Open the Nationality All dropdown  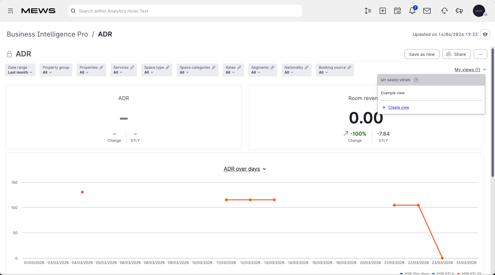(x=297, y=70)
